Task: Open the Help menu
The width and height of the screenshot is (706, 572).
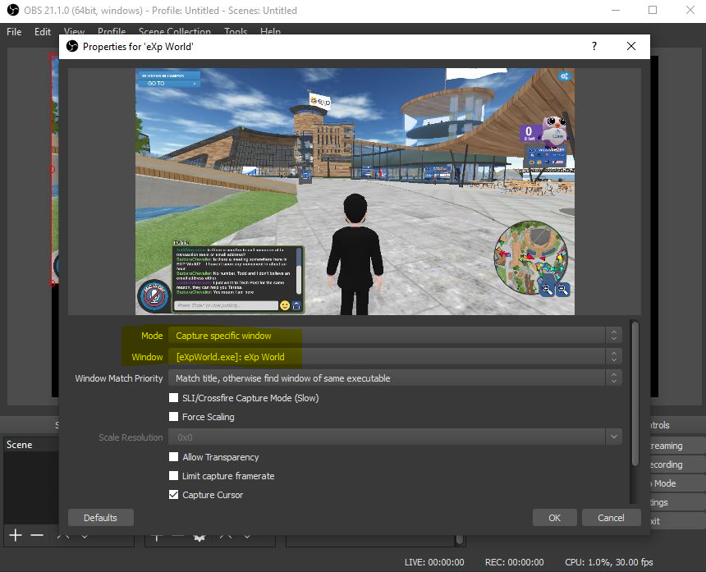Action: (x=270, y=31)
